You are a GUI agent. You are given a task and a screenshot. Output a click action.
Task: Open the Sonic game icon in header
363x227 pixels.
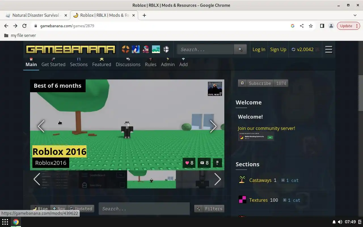click(x=136, y=49)
